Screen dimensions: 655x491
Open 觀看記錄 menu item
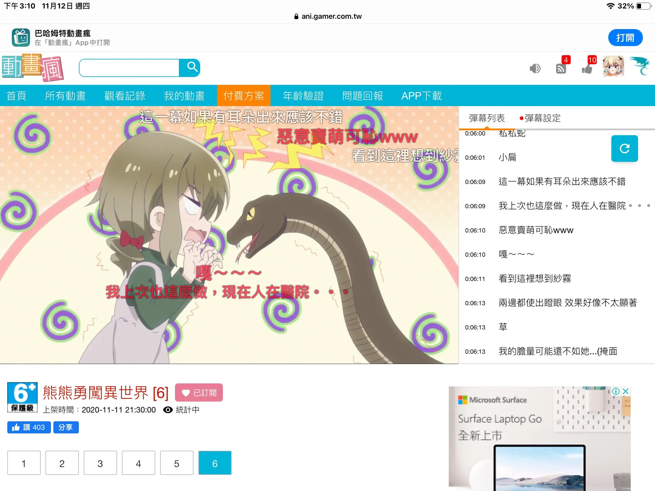pos(125,96)
